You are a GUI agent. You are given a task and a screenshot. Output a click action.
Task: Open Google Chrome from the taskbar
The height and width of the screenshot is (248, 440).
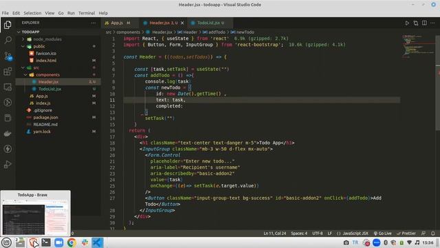pyautogui.click(x=71, y=242)
